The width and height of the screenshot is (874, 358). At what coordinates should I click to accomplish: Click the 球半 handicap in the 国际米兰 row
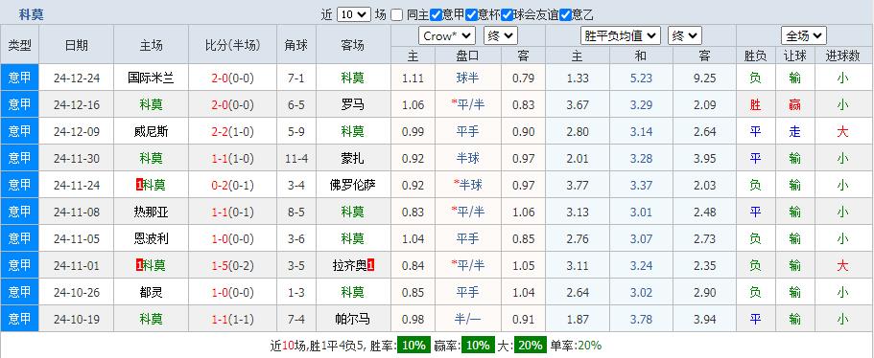point(467,78)
